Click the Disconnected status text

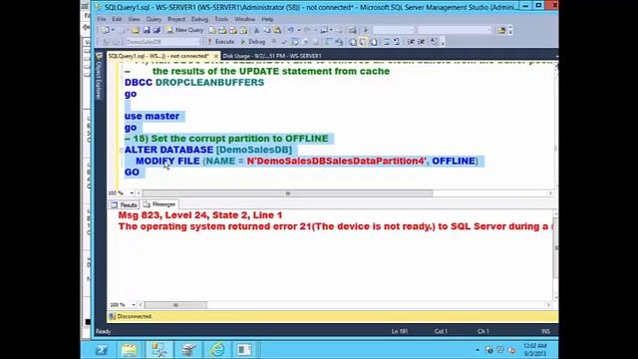(x=135, y=316)
